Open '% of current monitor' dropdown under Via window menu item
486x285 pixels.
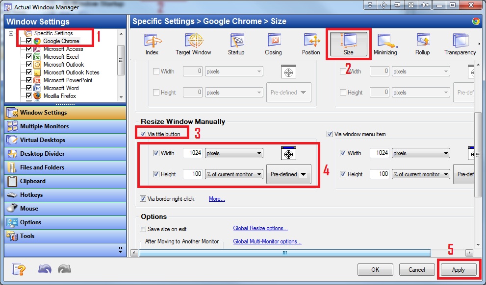coord(421,174)
